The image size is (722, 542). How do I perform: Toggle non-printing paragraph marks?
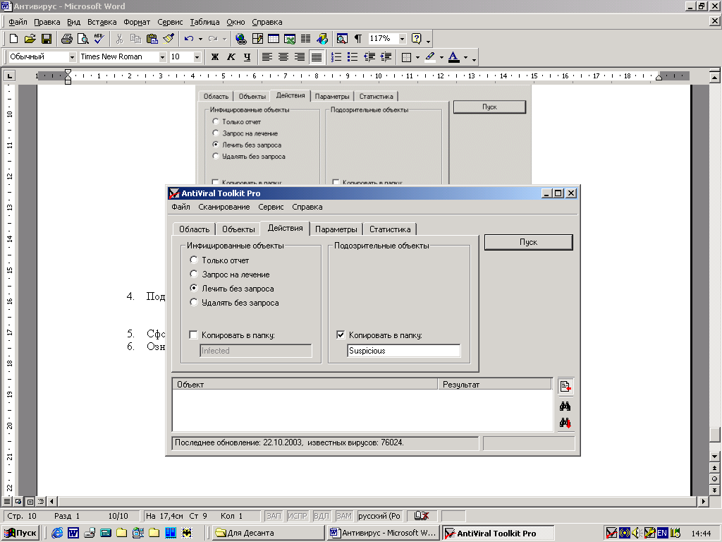coord(357,39)
